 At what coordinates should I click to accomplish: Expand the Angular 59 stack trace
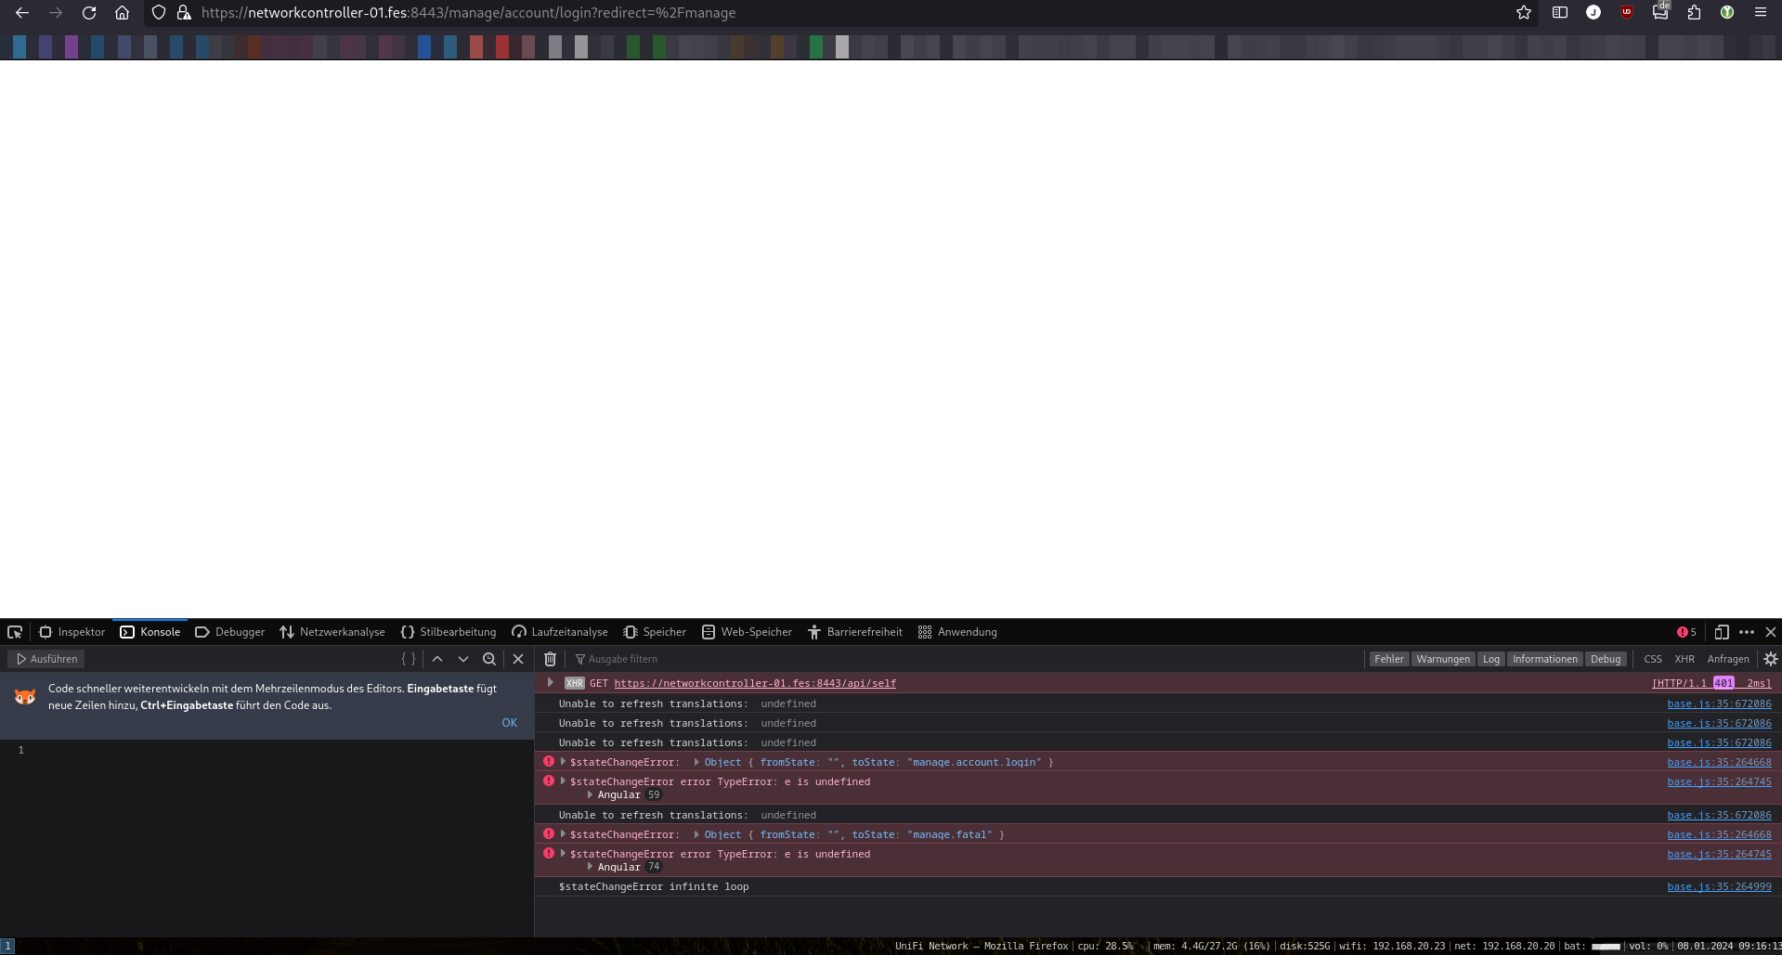(x=591, y=795)
